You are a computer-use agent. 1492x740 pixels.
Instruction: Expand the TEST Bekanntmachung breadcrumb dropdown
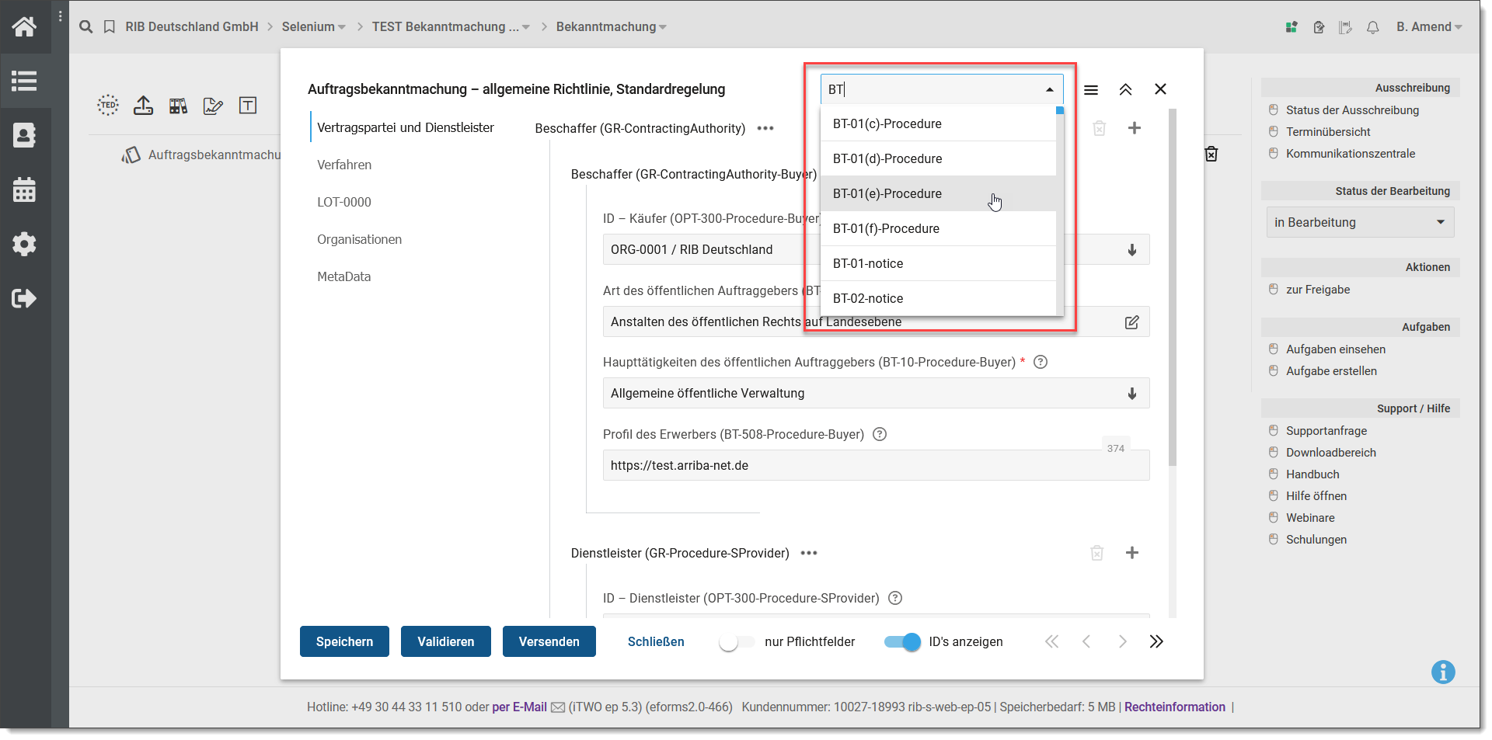point(526,27)
